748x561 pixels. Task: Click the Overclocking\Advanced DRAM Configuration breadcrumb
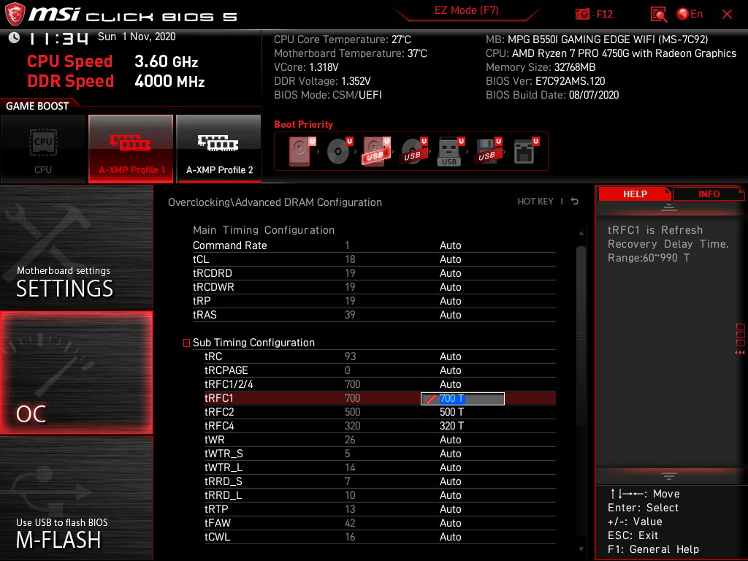click(275, 202)
